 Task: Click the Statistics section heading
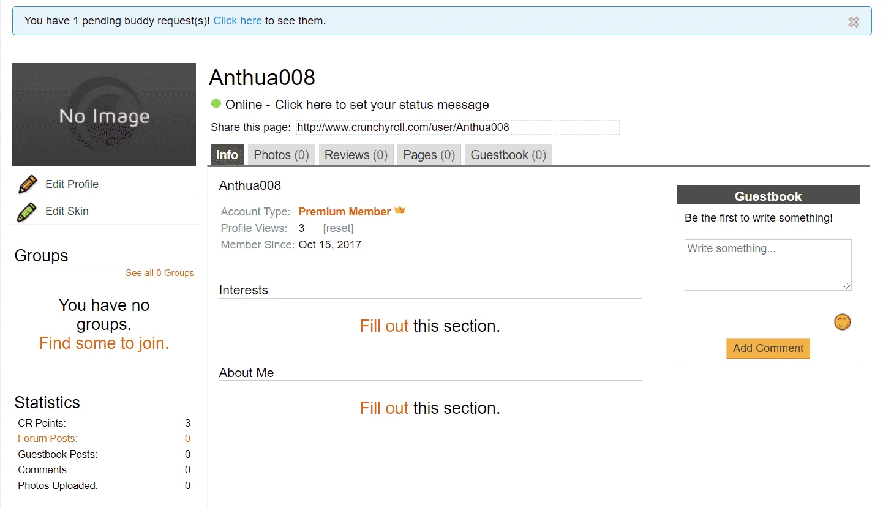[47, 402]
